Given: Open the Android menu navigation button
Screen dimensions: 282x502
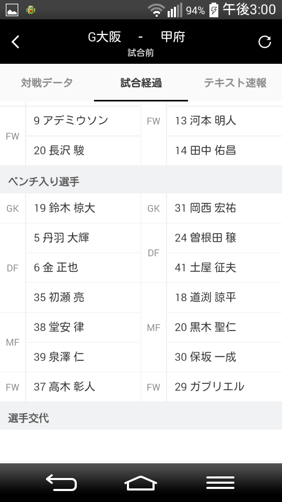Looking at the screenshot, I should [220, 483].
